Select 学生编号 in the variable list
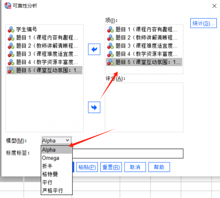Screen dimensions: 220x198 coord(26,29)
